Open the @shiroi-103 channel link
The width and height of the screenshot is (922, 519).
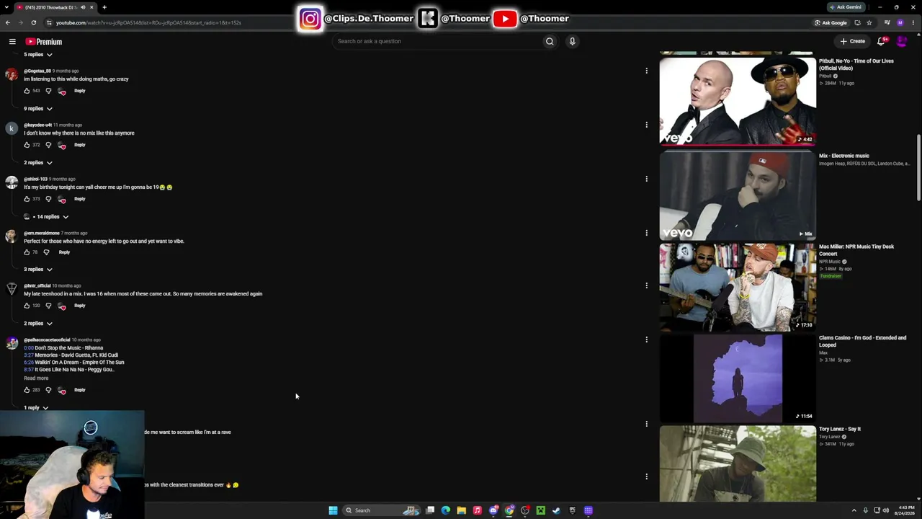click(x=35, y=179)
